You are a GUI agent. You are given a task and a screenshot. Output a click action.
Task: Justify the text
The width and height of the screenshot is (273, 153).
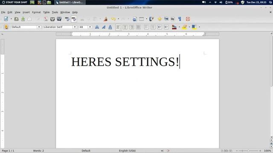(138, 27)
